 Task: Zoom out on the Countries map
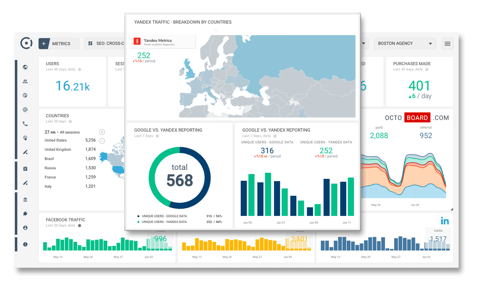(102, 141)
